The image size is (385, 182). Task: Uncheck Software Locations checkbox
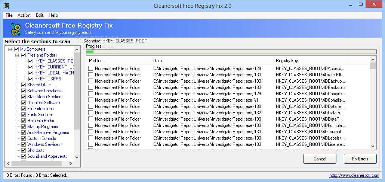click(24, 91)
